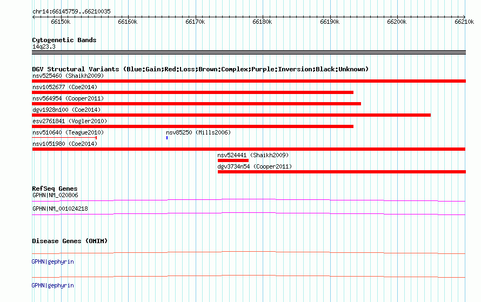The image size is (481, 302).
Task: Click the gray 14q23.3 cytogenetic band bar
Action: pyautogui.click(x=249, y=52)
